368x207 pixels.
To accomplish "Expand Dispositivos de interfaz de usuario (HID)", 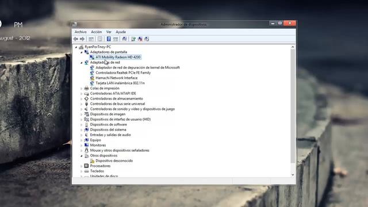I will click(82, 120).
